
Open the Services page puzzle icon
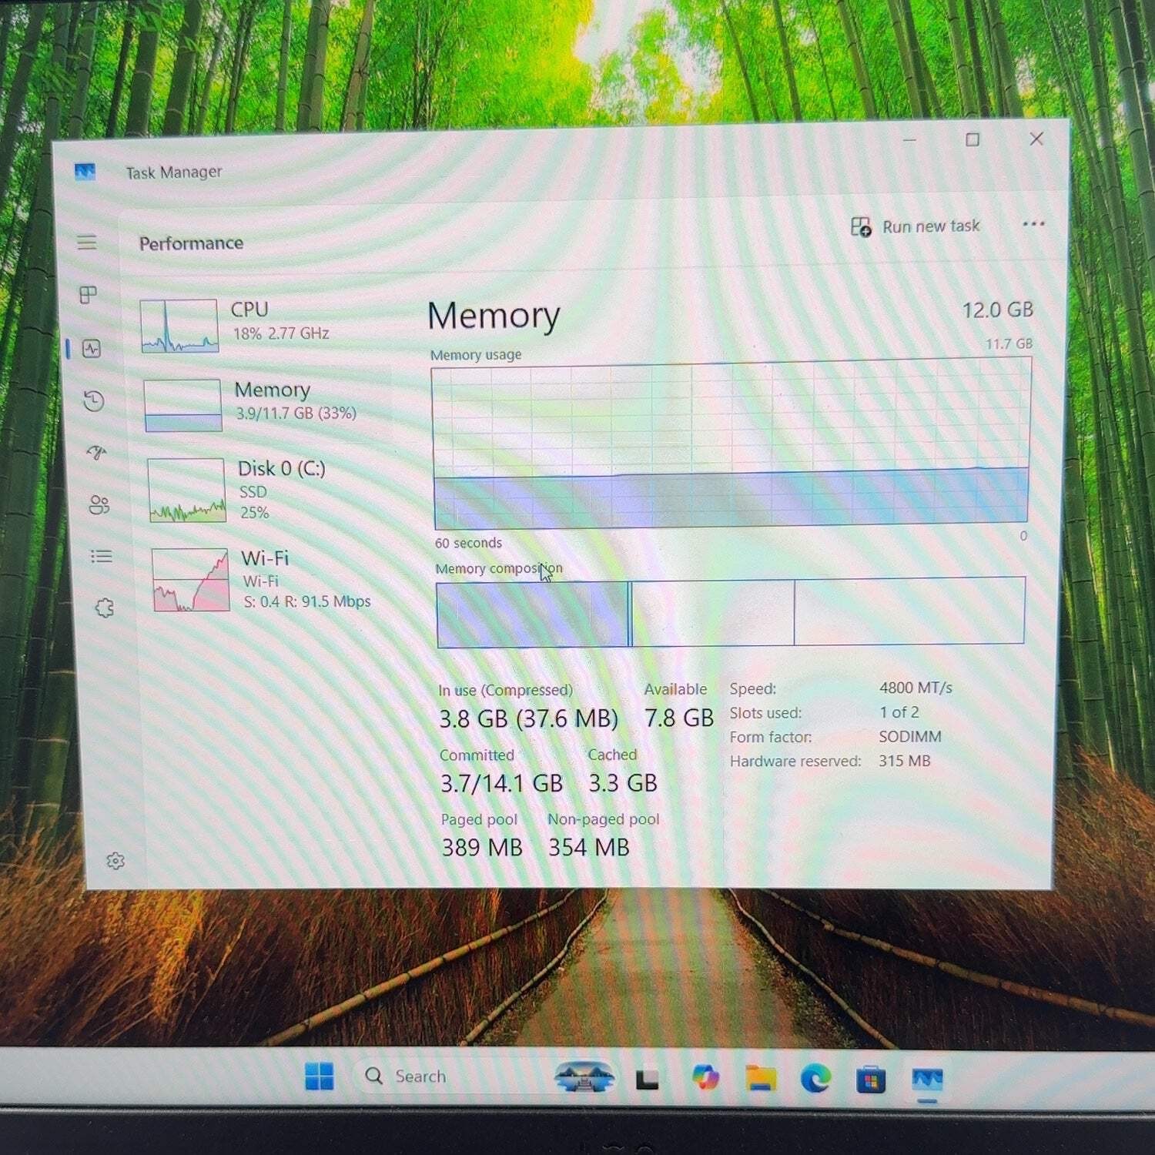(105, 608)
